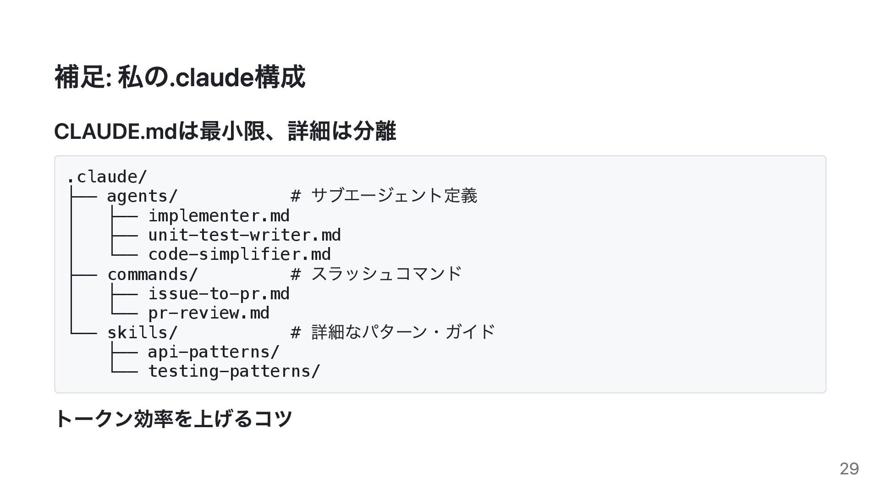
Task: Click the # before サブエージェント定義
Action: pyautogui.click(x=296, y=196)
